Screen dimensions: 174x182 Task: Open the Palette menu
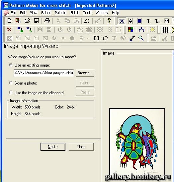(60, 13)
